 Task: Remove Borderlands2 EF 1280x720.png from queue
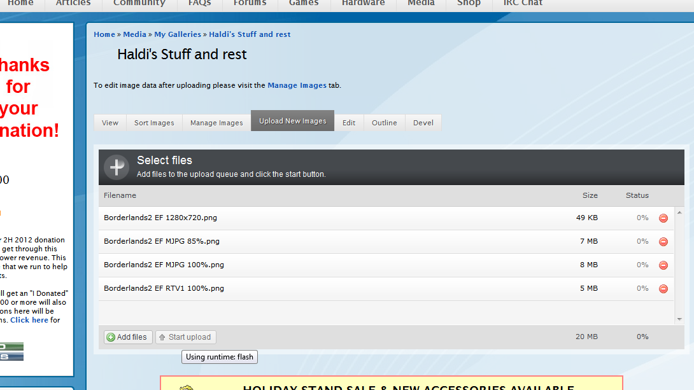(663, 218)
